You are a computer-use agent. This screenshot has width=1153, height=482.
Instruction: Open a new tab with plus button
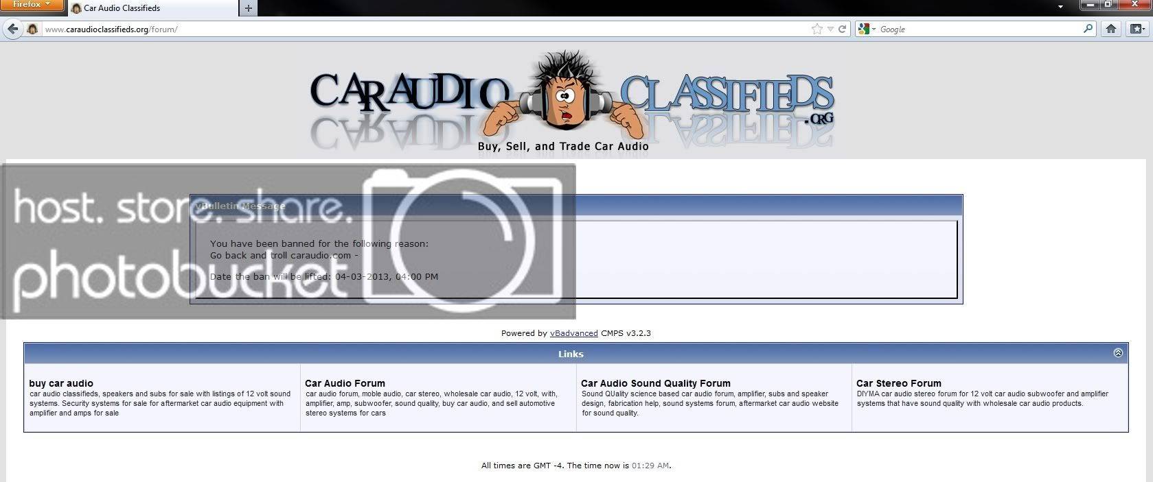[249, 8]
